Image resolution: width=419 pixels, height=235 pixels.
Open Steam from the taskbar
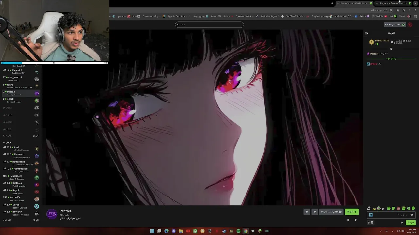[x=224, y=231]
